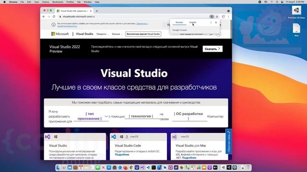The height and width of the screenshot is (172, 307).
Task: Click the Apple menu icon
Action: click(4, 2)
